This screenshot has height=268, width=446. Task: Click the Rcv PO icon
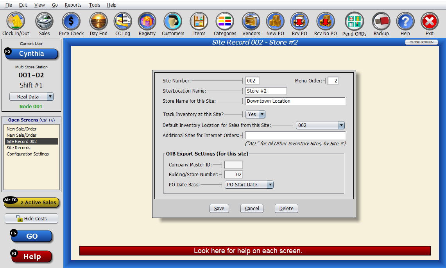(299, 24)
